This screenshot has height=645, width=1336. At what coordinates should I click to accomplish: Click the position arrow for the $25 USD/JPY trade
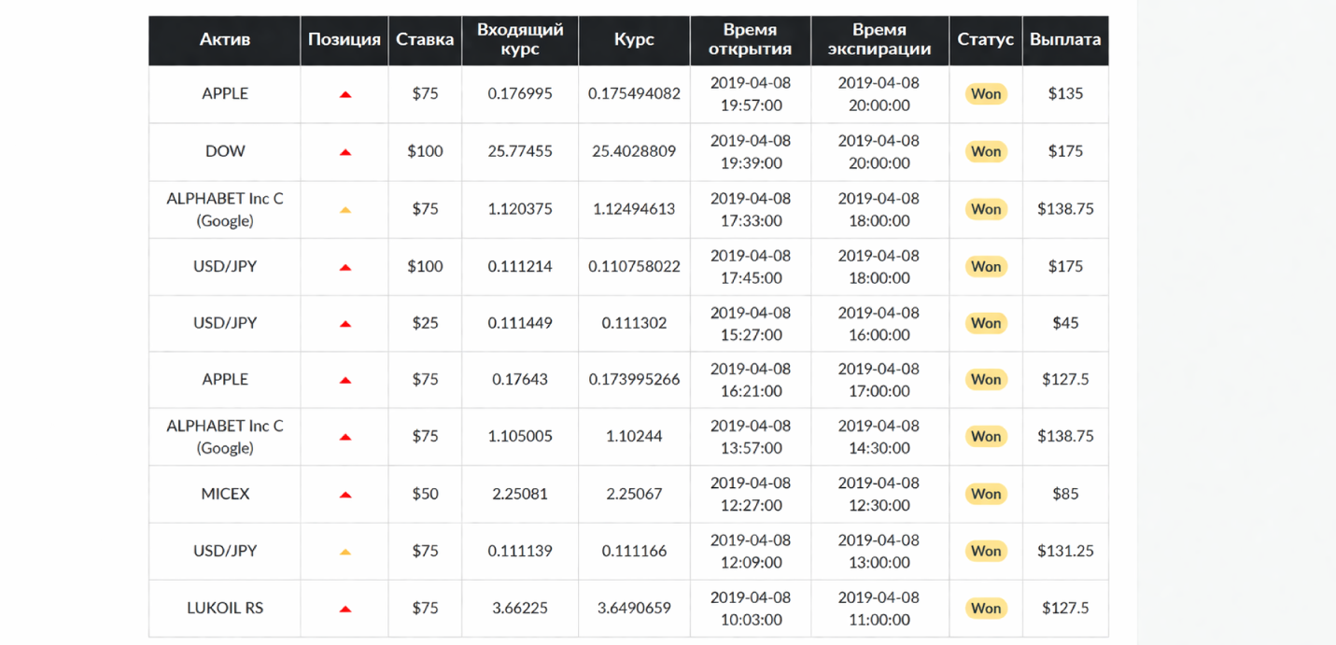(344, 323)
